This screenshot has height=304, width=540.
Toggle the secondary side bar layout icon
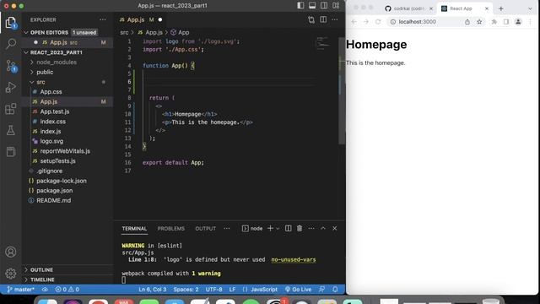click(324, 5)
